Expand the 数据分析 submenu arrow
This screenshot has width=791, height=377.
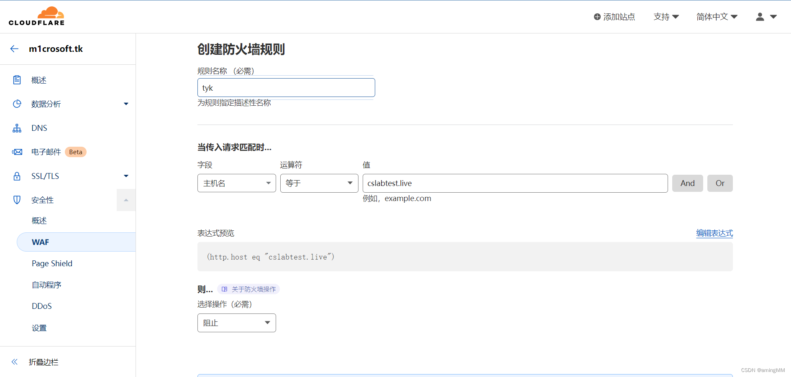126,104
